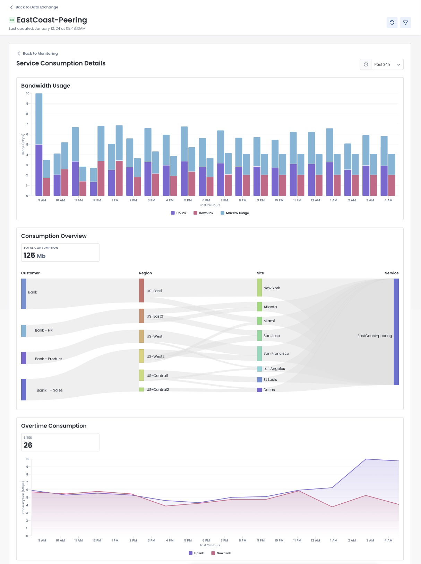Screen dimensions: 421x564
Task: Click the EastCoast-Peering page title
Action: click(x=52, y=20)
